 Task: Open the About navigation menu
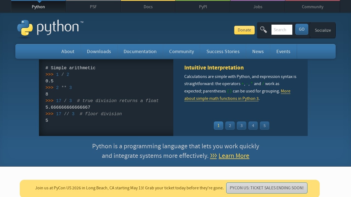click(68, 51)
